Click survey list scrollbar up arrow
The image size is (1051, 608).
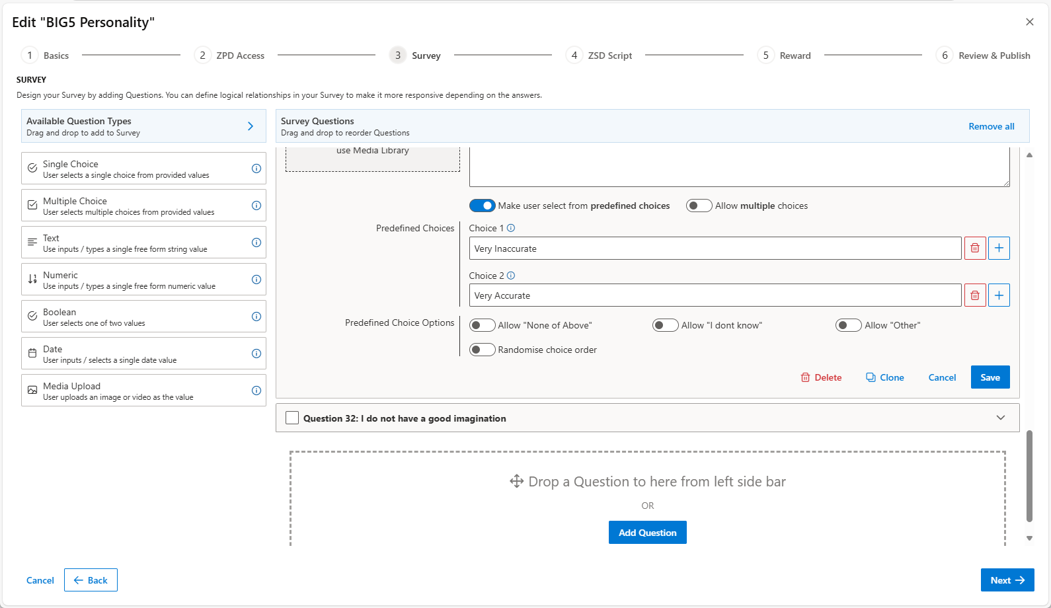(x=1029, y=155)
